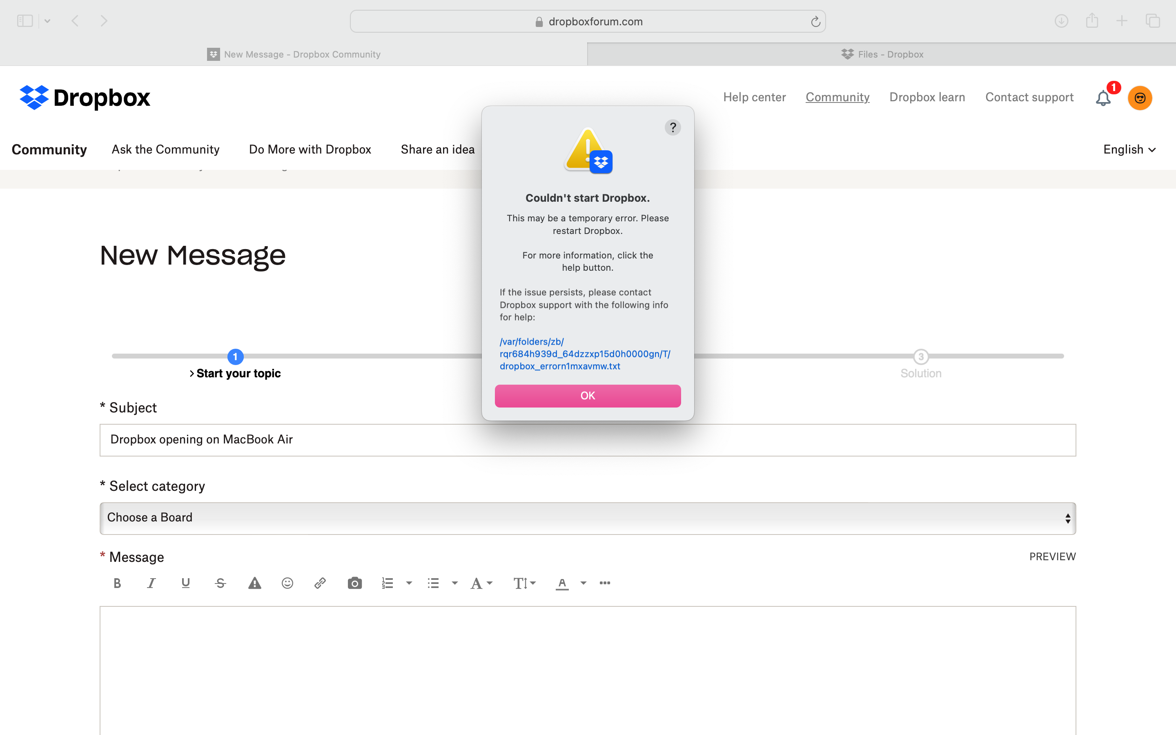1176x735 pixels.
Task: Open the Community menu tab
Action: (49, 149)
